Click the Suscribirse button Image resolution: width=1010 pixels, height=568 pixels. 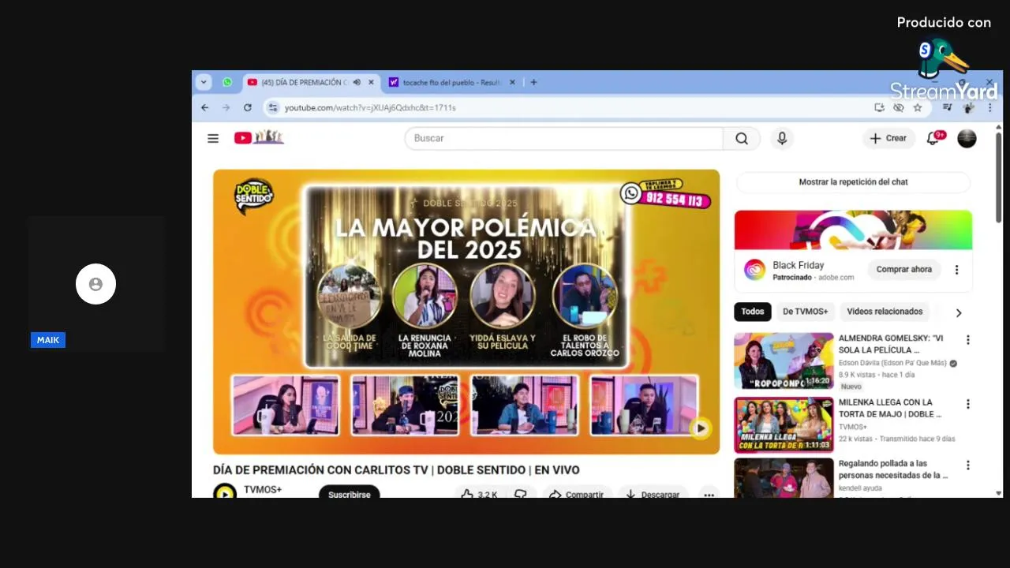pos(350,492)
